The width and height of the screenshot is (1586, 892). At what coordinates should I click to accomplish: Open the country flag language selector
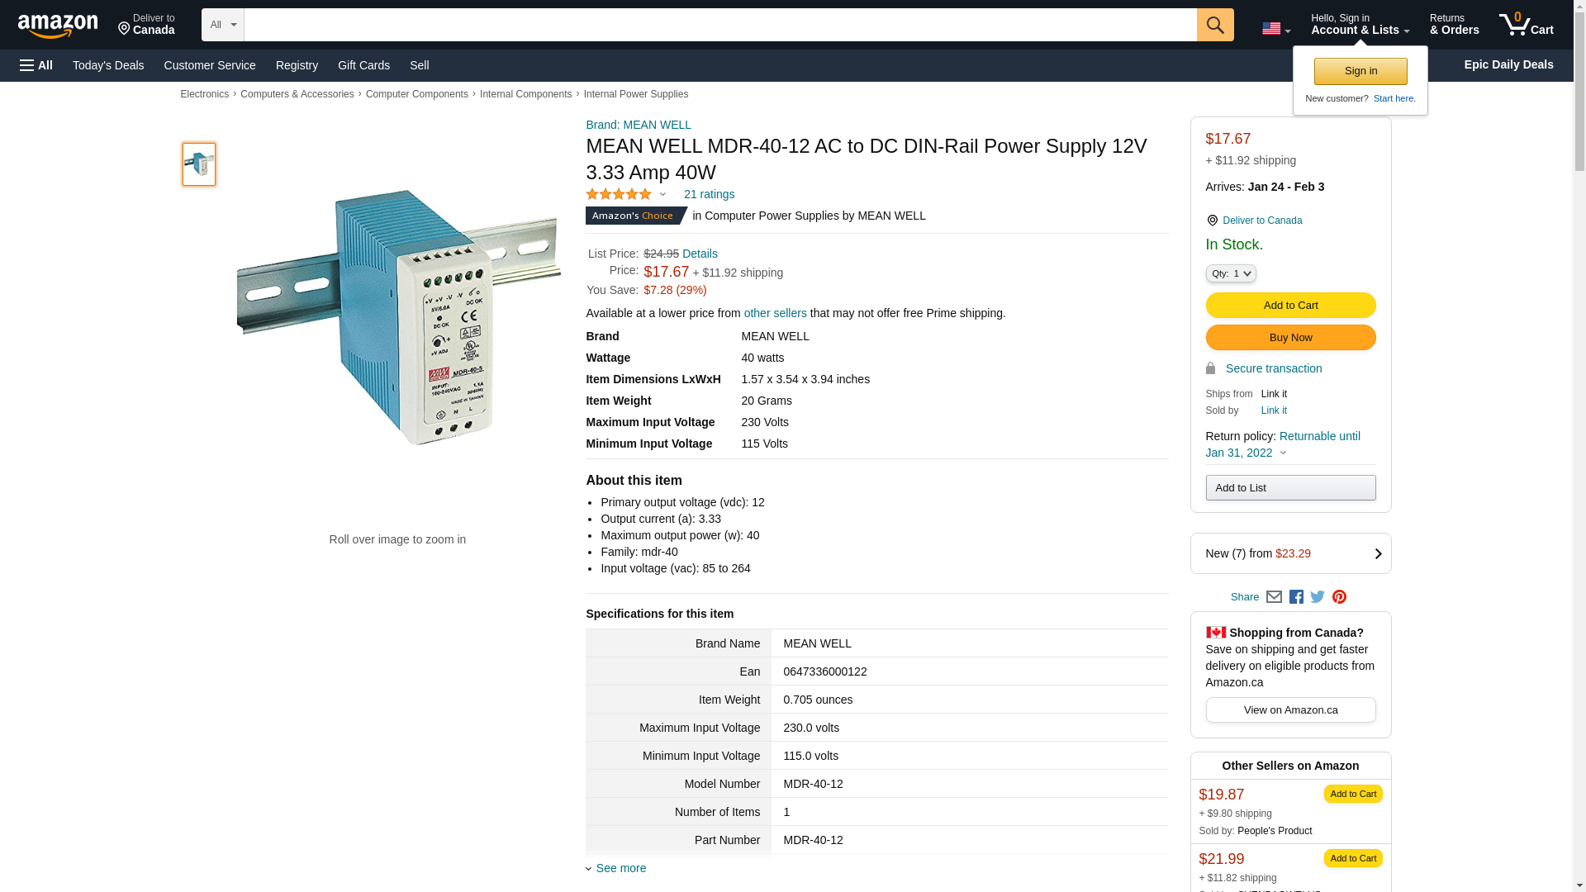1275,29
